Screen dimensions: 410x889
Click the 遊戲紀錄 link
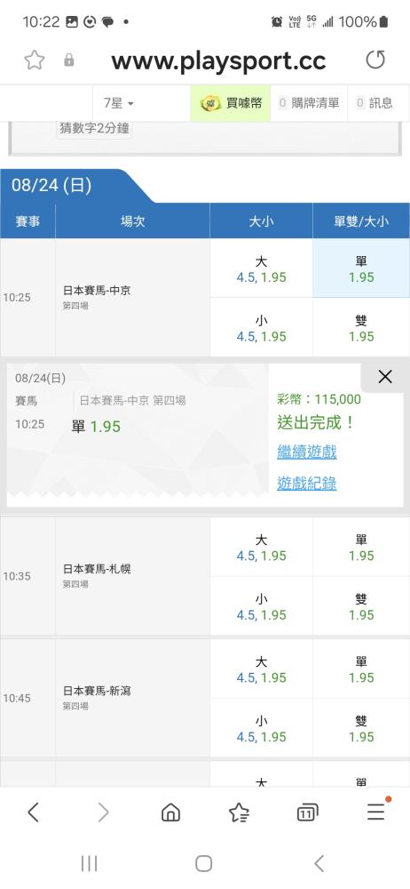[307, 484]
